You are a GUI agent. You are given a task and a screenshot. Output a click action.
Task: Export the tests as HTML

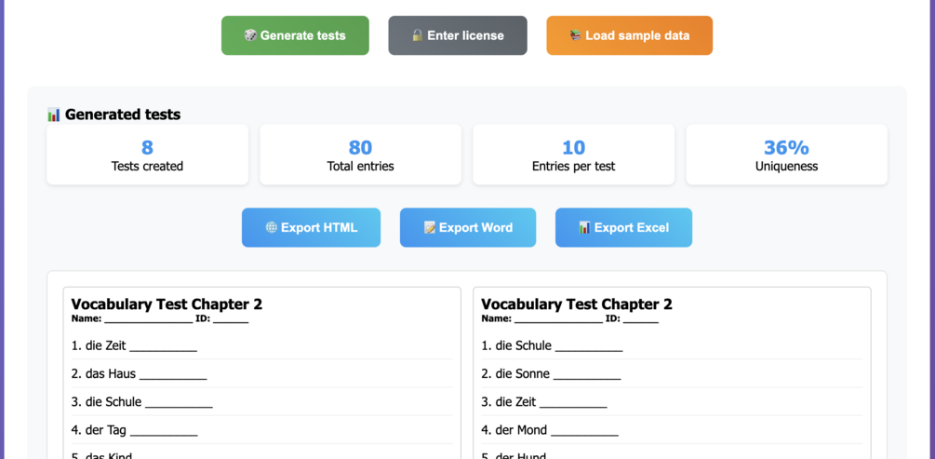pos(311,227)
